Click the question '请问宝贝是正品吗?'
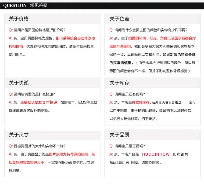 (x=129, y=146)
